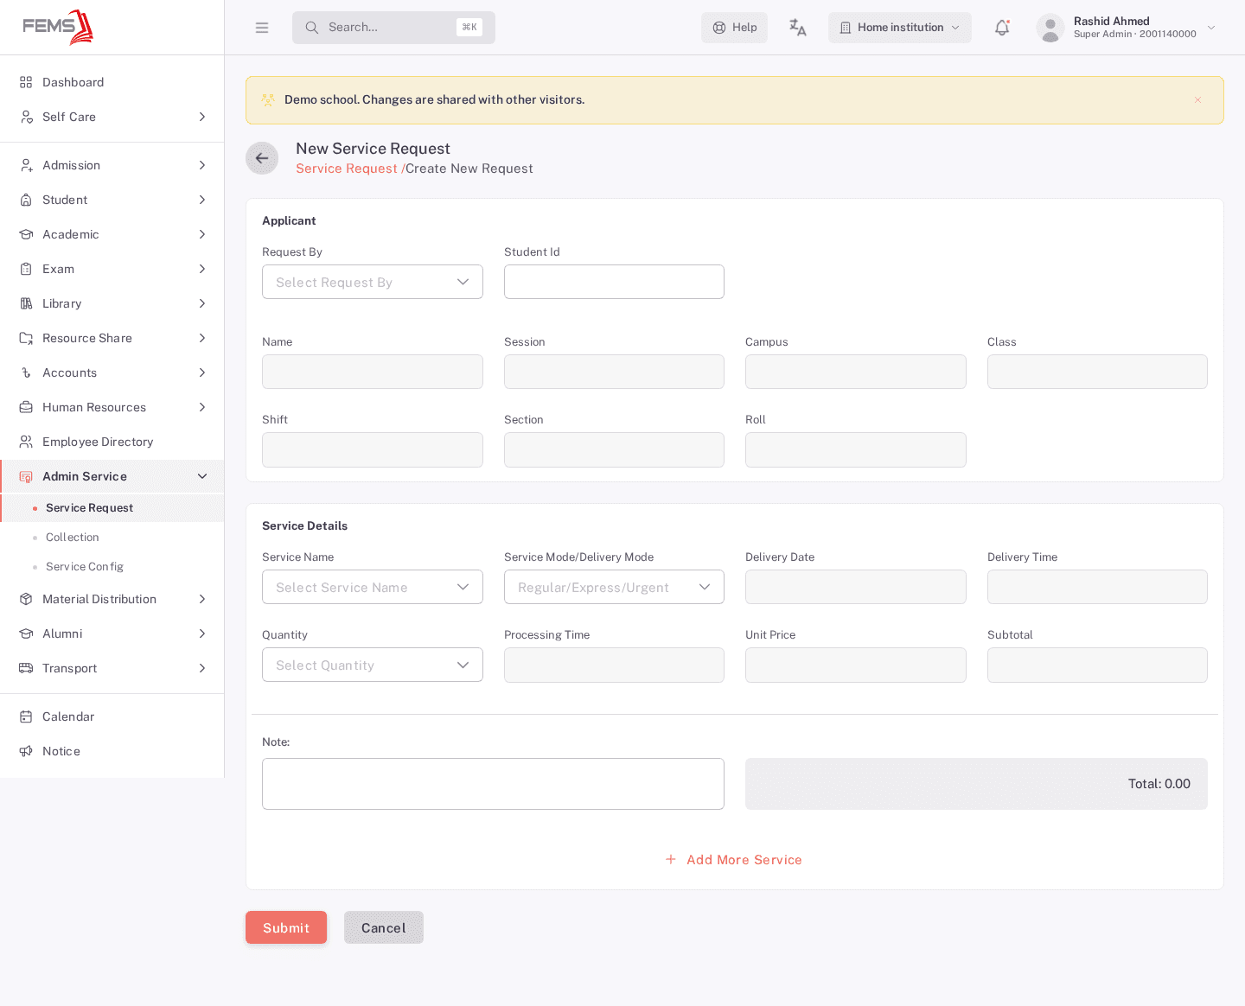Click the Name field

click(x=373, y=372)
